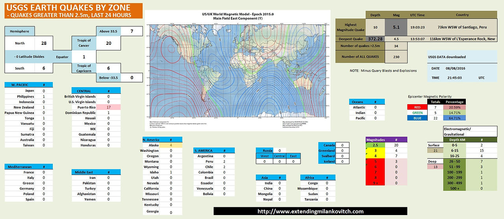Click the Puerto Rico count cell showing 17
The height and width of the screenshot is (219, 504).
coord(108,107)
